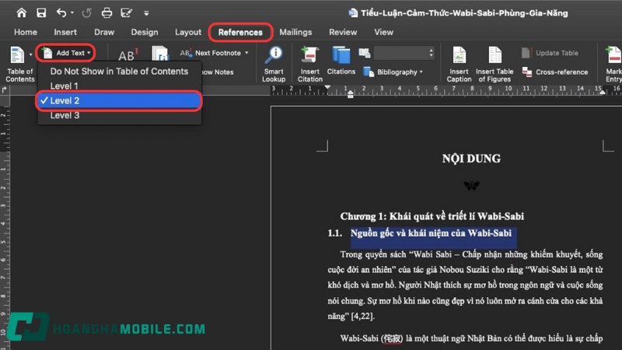Click the indent marker on the horizontal ruler
Image resolution: width=622 pixels, height=350 pixels.
tap(351, 94)
